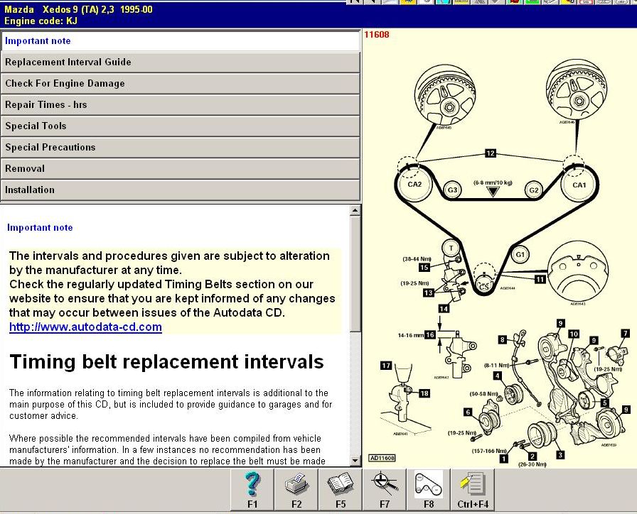Open help with the F1 question mark icon
The width and height of the screenshot is (637, 514).
pyautogui.click(x=252, y=490)
